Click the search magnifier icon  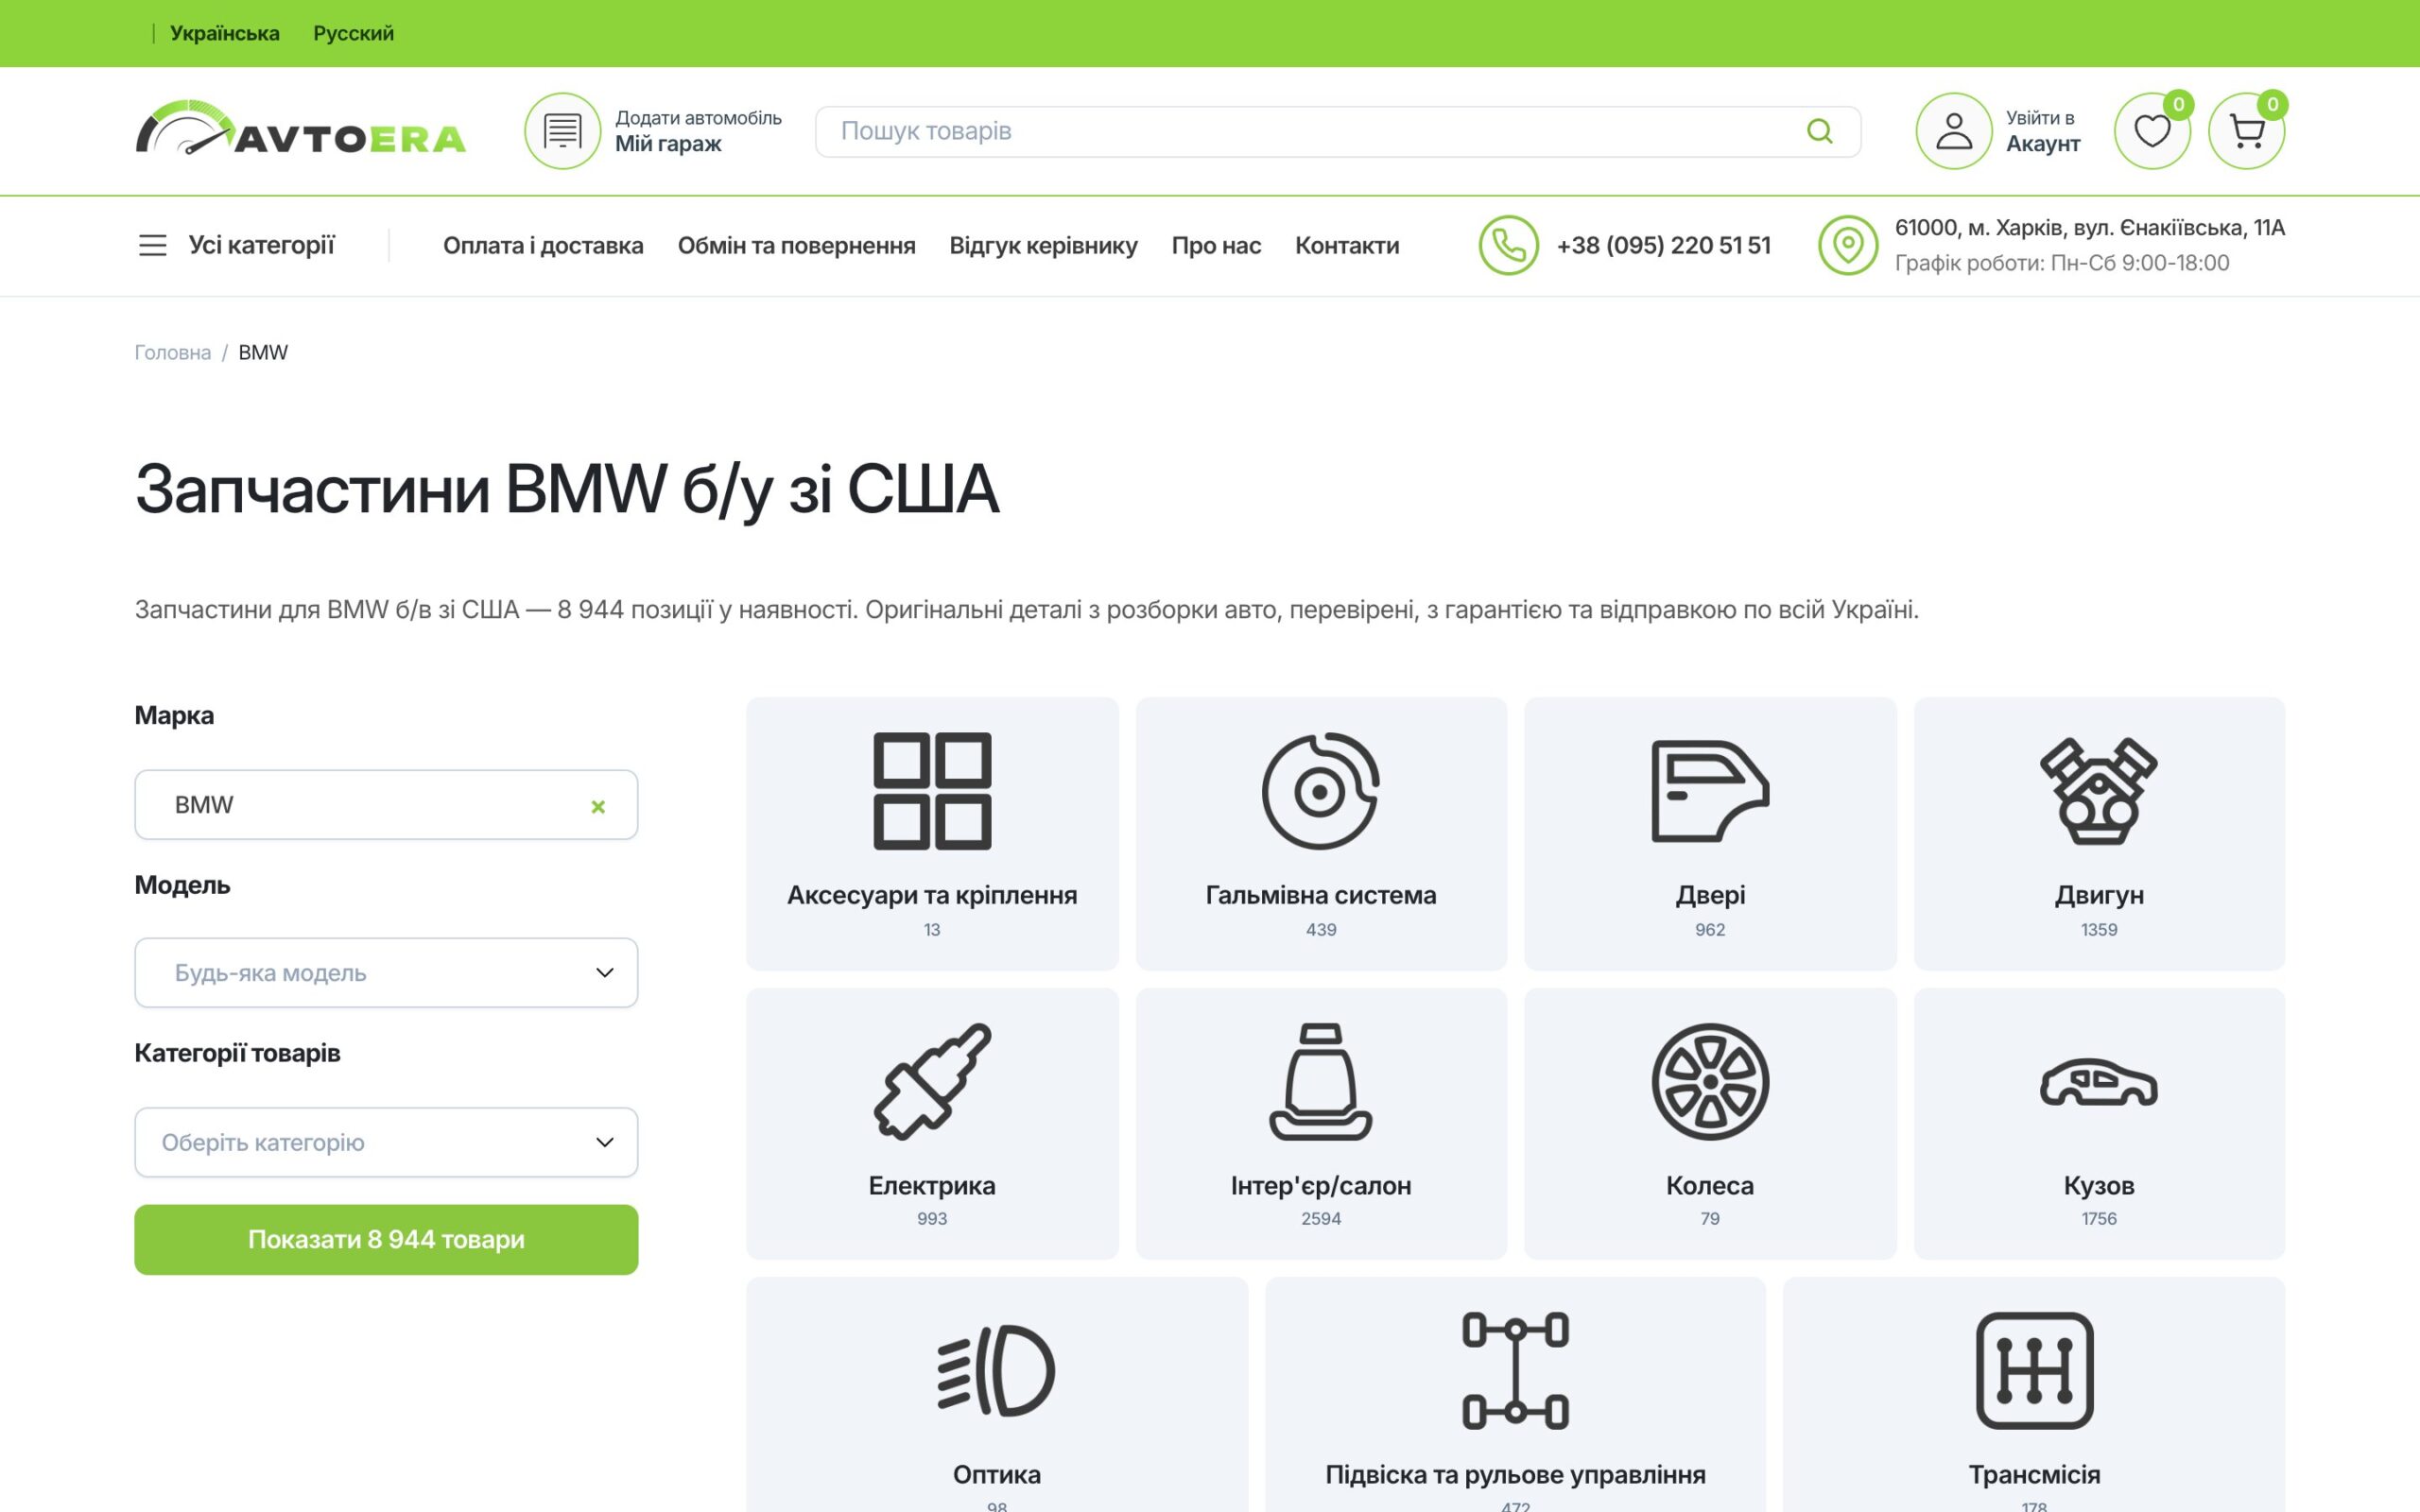[1819, 131]
